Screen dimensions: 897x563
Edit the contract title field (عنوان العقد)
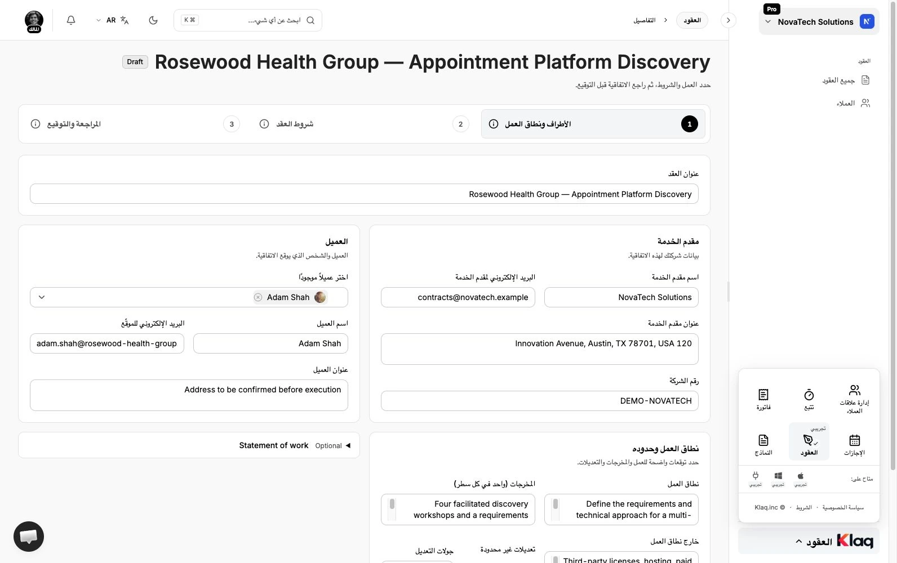point(364,194)
